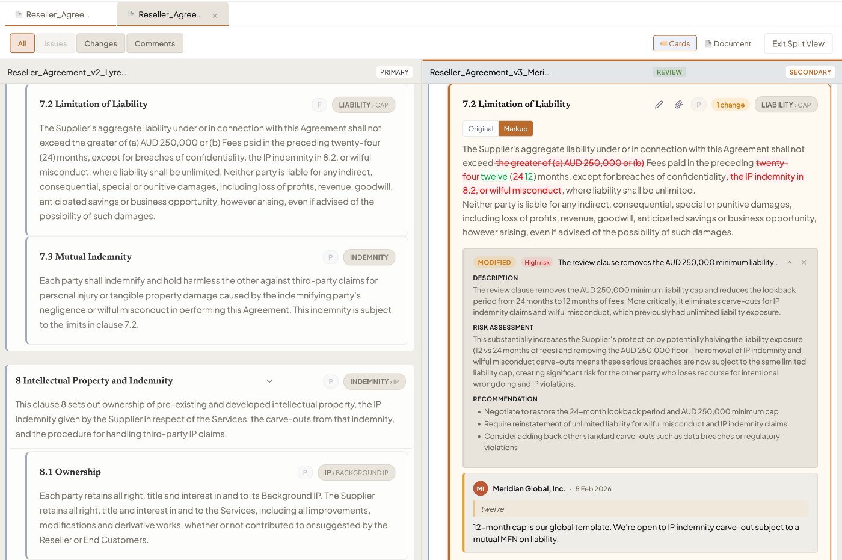The image size is (842, 560).
Task: Show the Comments filter tab
Action: click(x=155, y=43)
